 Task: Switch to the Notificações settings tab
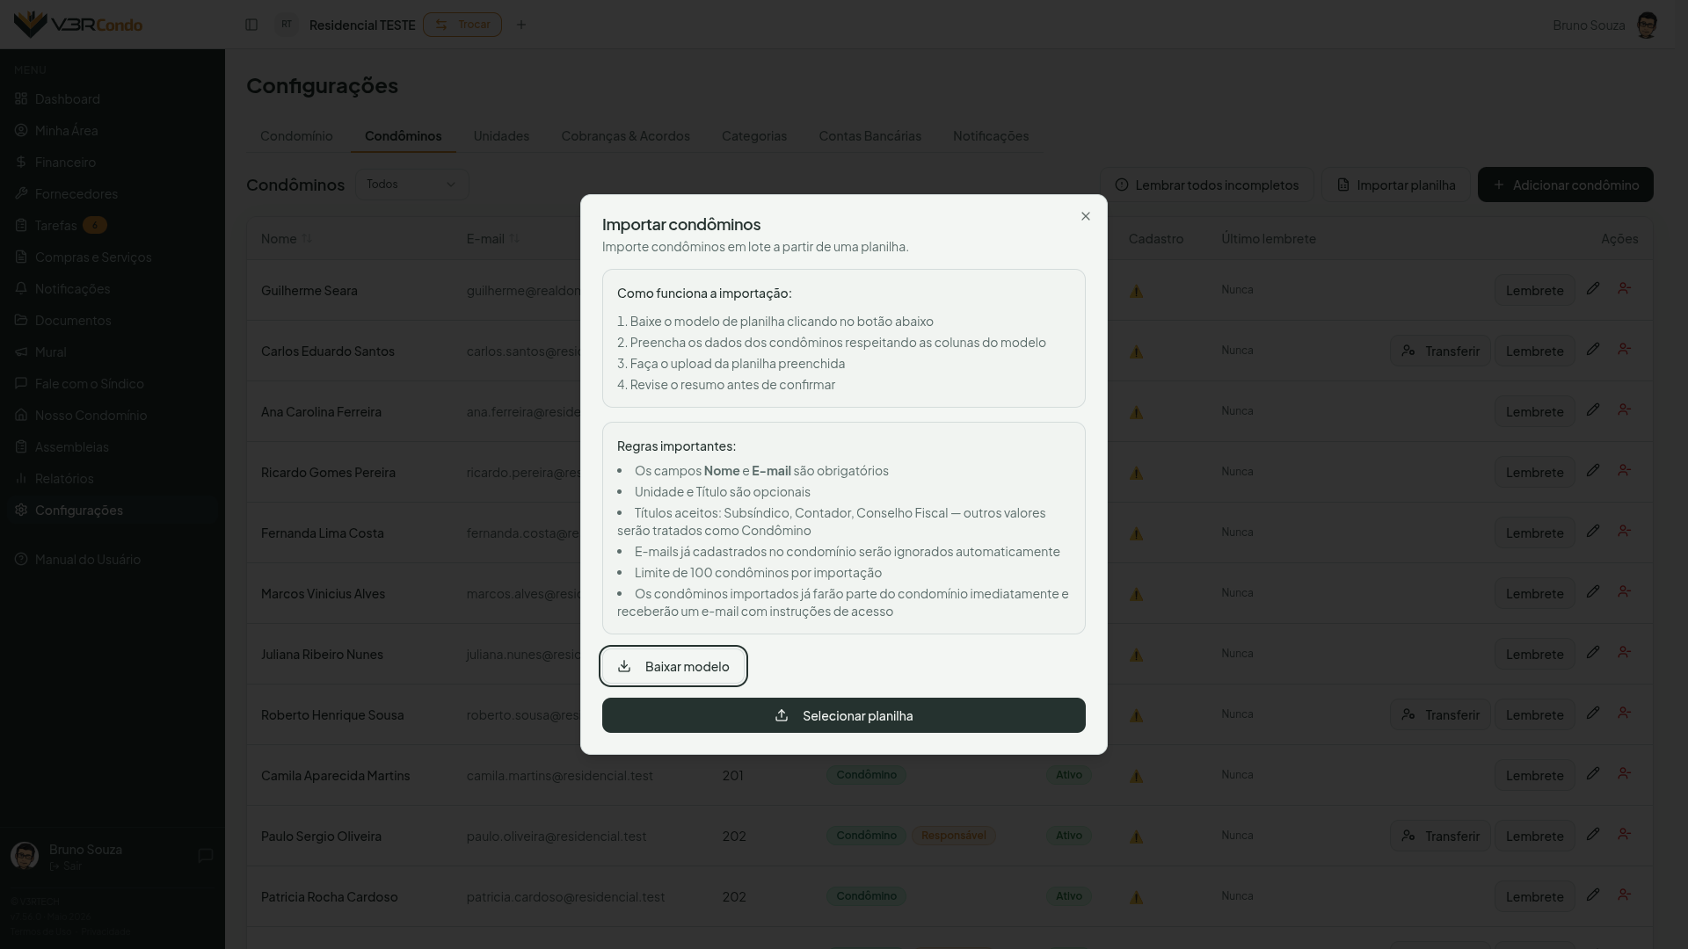(991, 135)
